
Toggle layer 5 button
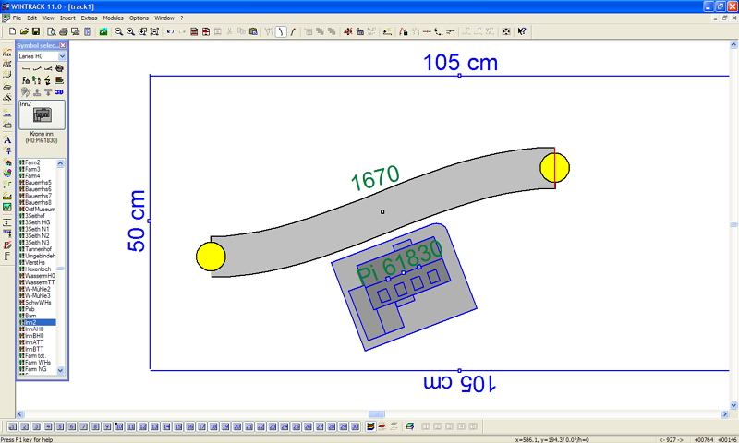(60, 426)
